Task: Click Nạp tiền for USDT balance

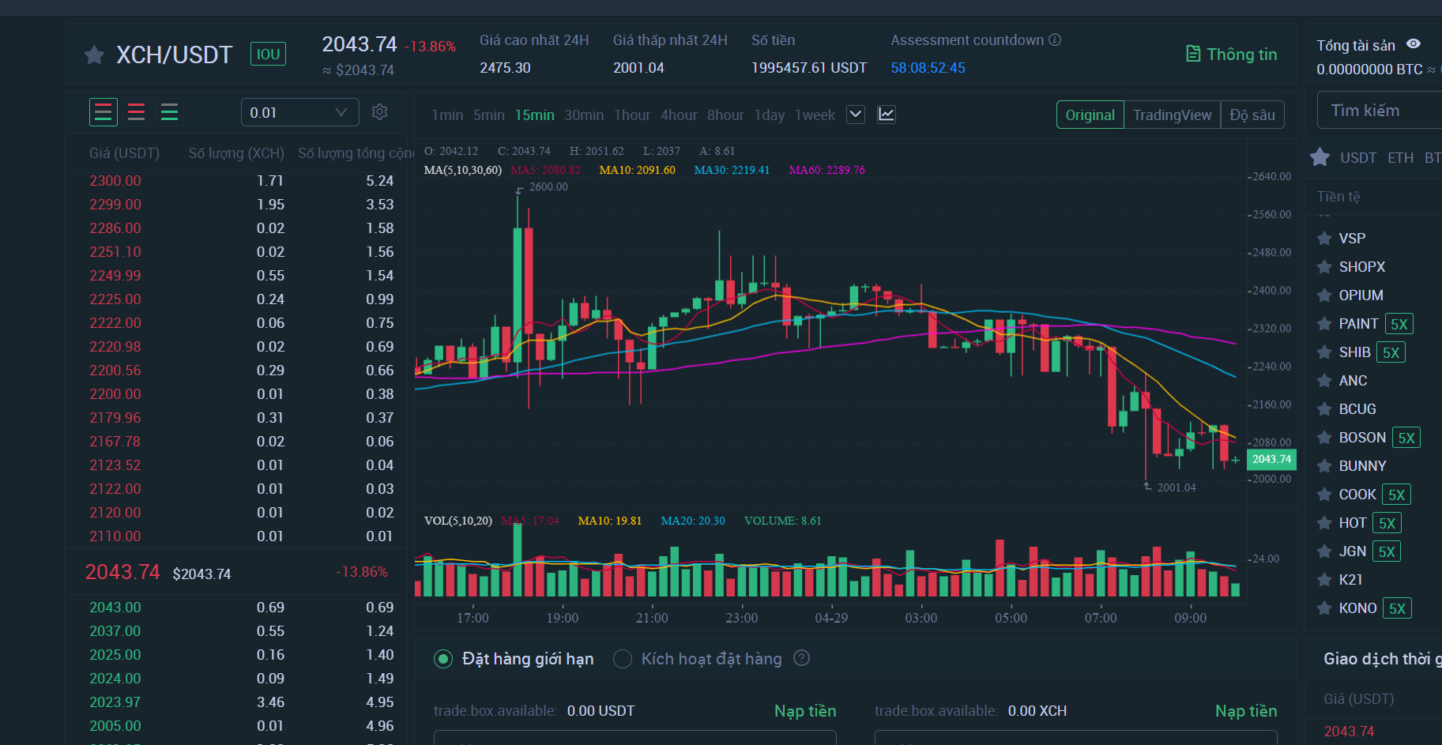Action: pos(804,711)
